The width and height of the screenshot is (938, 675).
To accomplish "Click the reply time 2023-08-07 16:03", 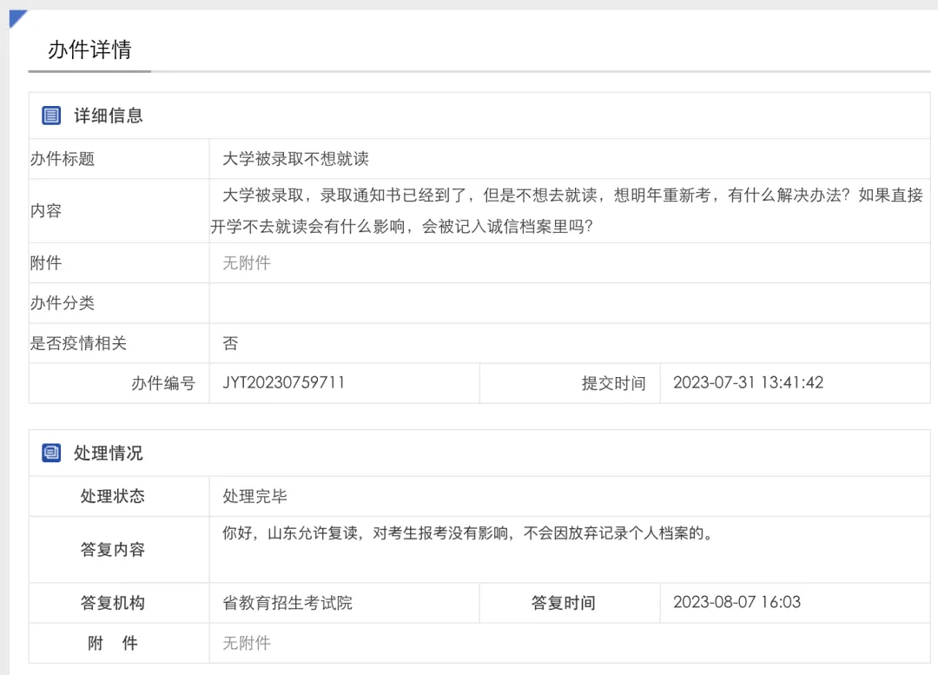I will pyautogui.click(x=737, y=602).
